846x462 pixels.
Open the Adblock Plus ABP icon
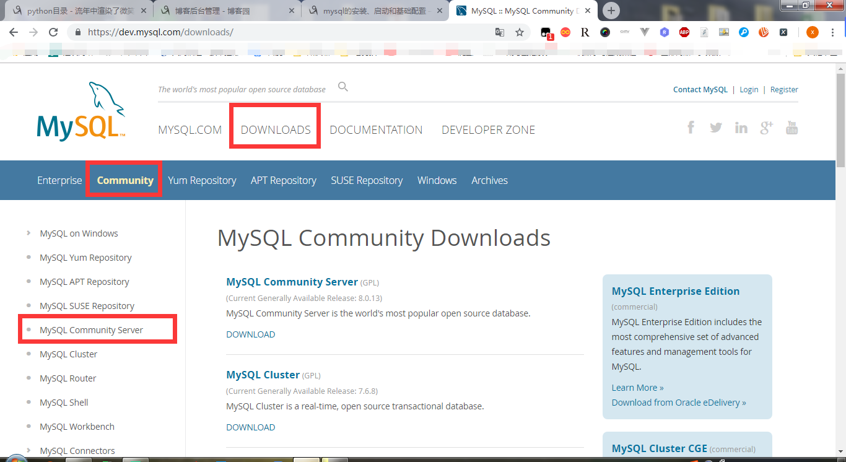(684, 32)
